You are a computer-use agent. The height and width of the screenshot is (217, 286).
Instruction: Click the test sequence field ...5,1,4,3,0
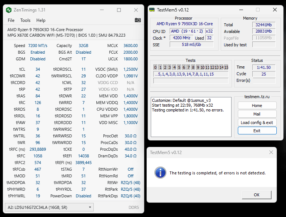pyautogui.click(x=191, y=74)
